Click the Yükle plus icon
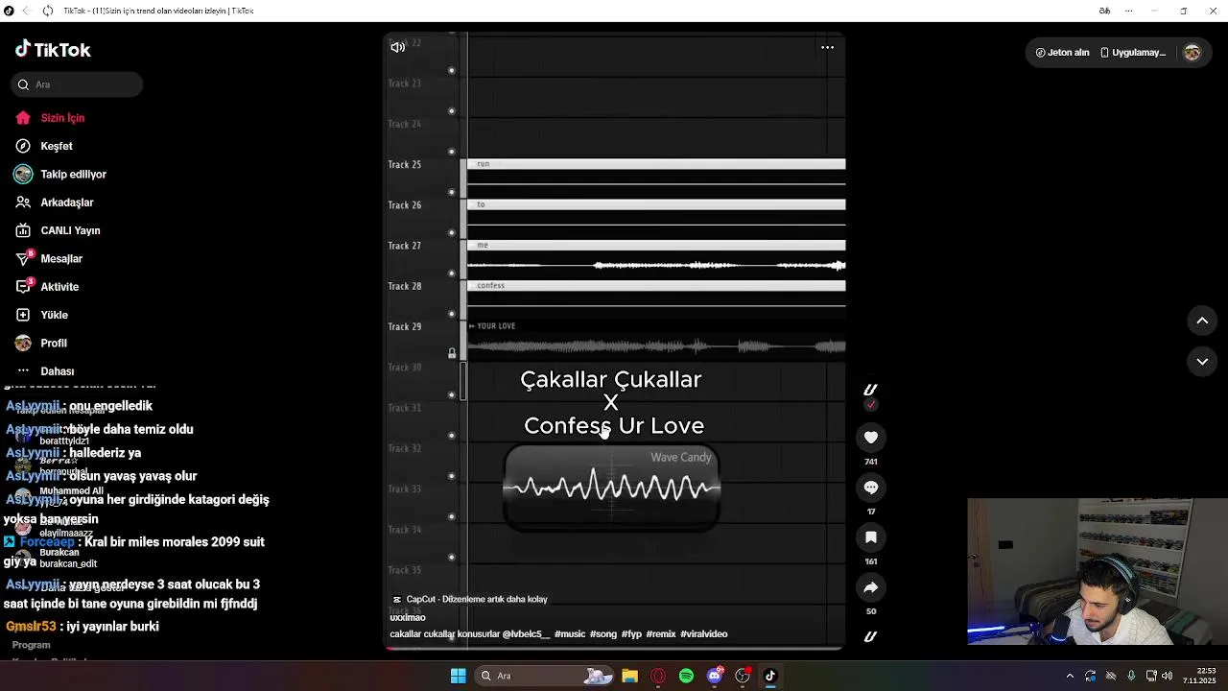Screen dimensions: 1228x691 click(23, 315)
